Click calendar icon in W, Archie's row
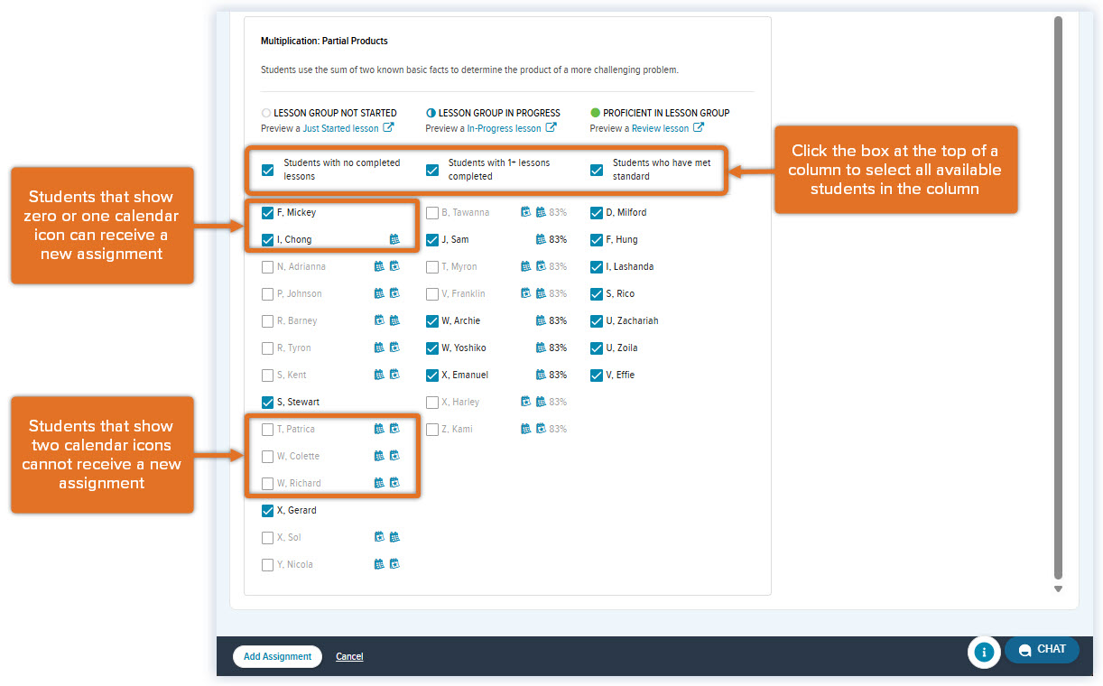 [x=542, y=320]
